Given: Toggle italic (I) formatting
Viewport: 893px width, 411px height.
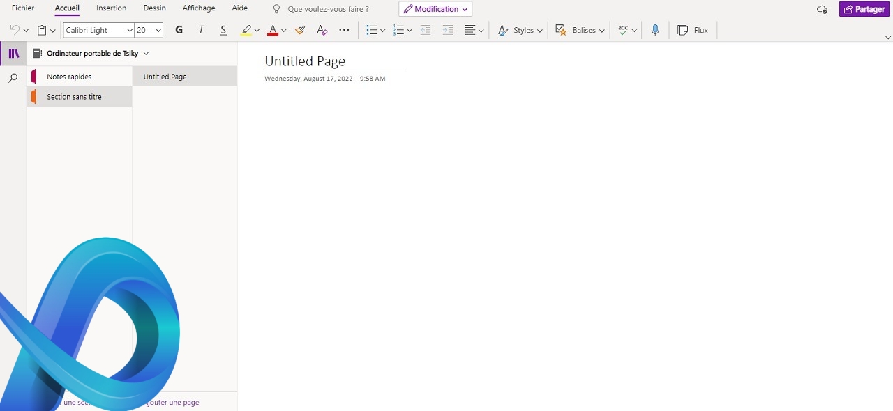Looking at the screenshot, I should point(201,30).
